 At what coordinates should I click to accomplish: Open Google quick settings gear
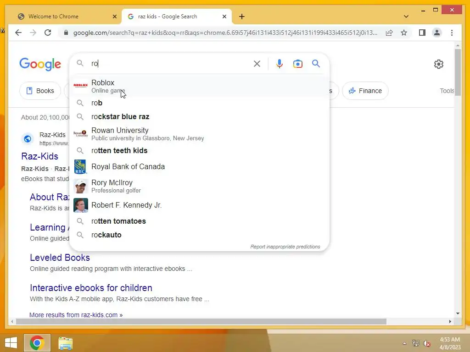tap(438, 64)
